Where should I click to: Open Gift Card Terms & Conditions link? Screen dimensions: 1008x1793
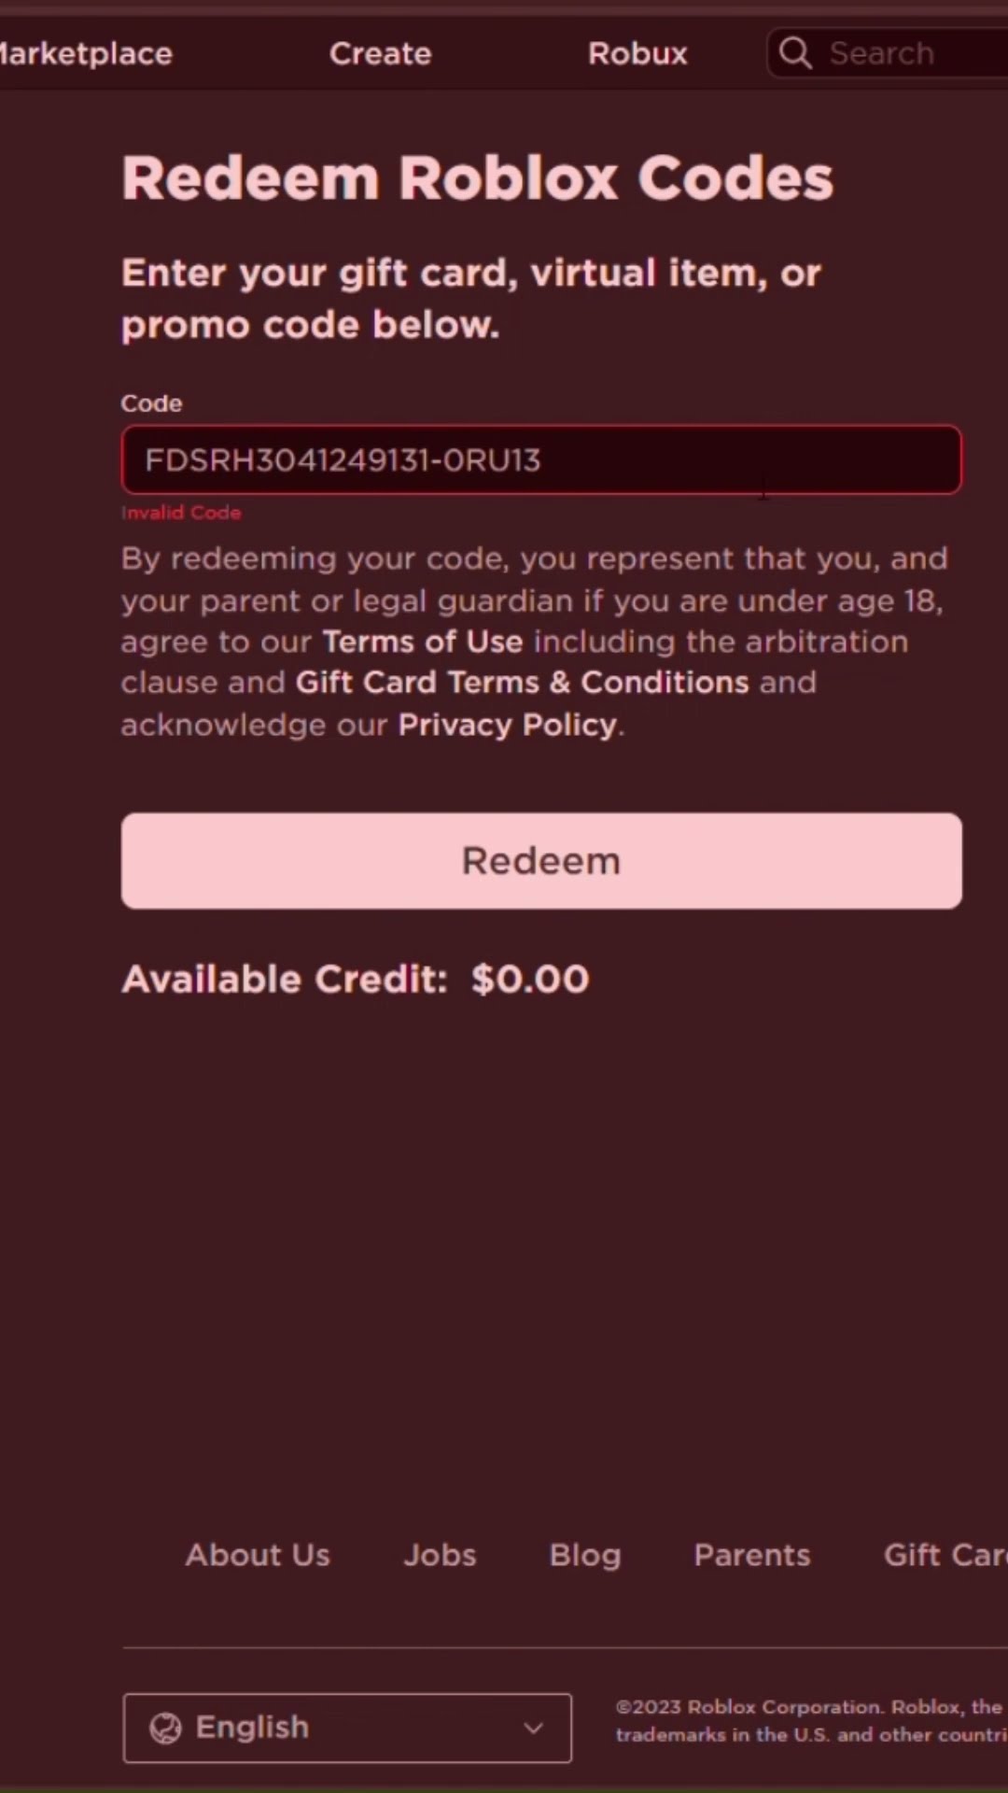click(523, 683)
